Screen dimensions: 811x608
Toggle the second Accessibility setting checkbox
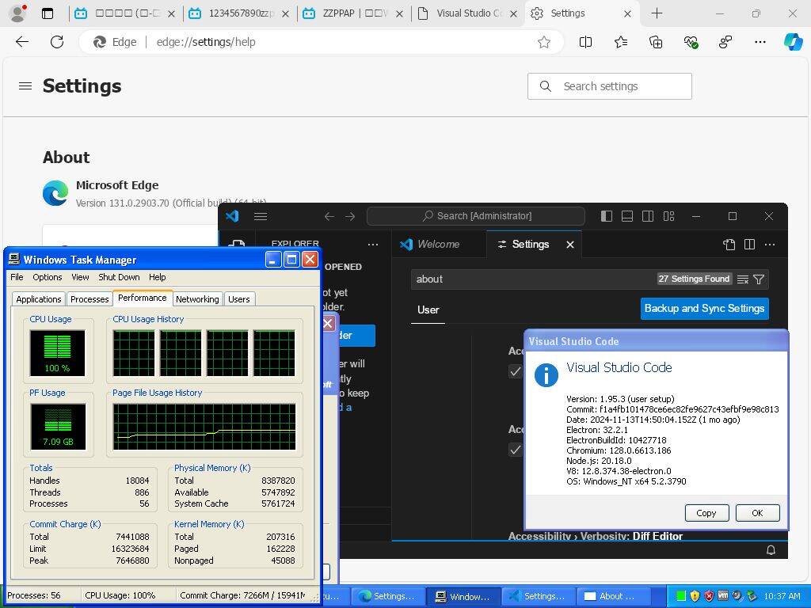point(516,450)
